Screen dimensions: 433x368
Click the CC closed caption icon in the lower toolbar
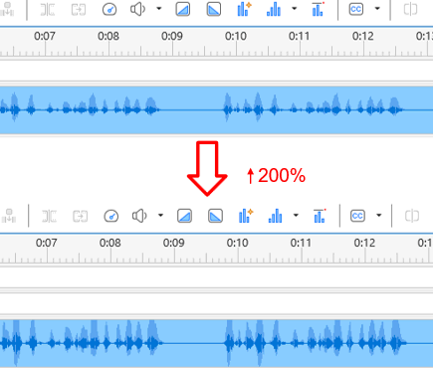tap(357, 216)
